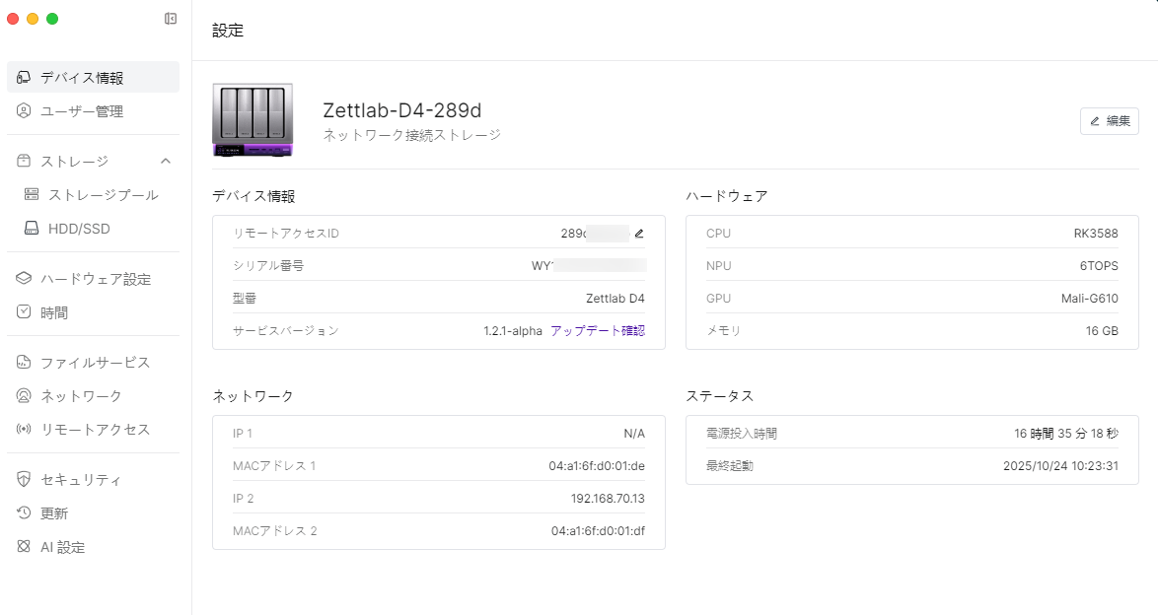Screen dimensions: 1158x615
Task: Collapse the ストレージ section chevron
Action: (x=166, y=161)
